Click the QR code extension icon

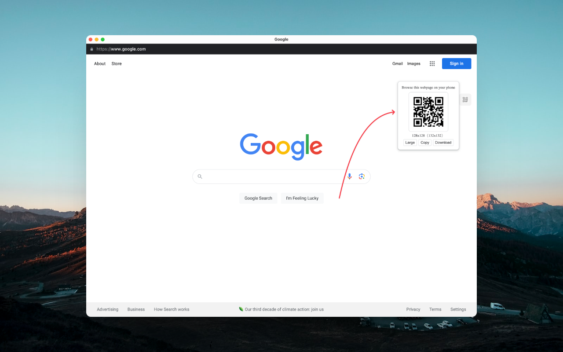pyautogui.click(x=465, y=100)
